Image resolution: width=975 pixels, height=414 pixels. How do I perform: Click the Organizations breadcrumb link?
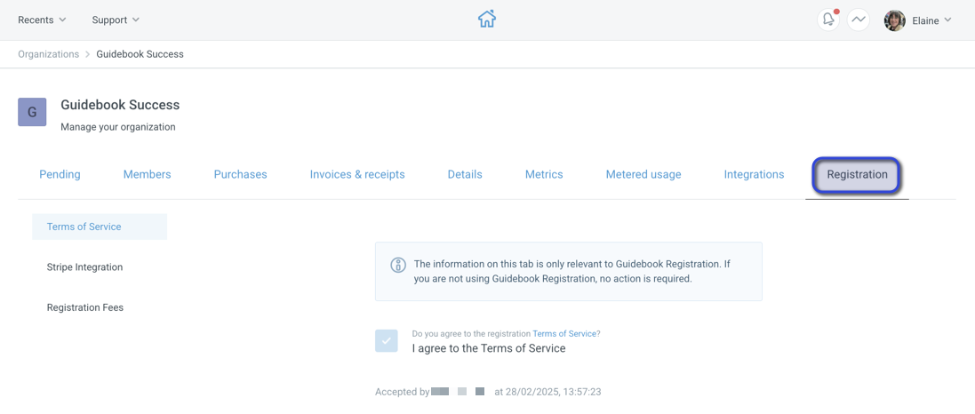point(49,54)
